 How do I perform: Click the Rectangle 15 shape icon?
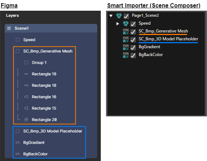(x=26, y=108)
